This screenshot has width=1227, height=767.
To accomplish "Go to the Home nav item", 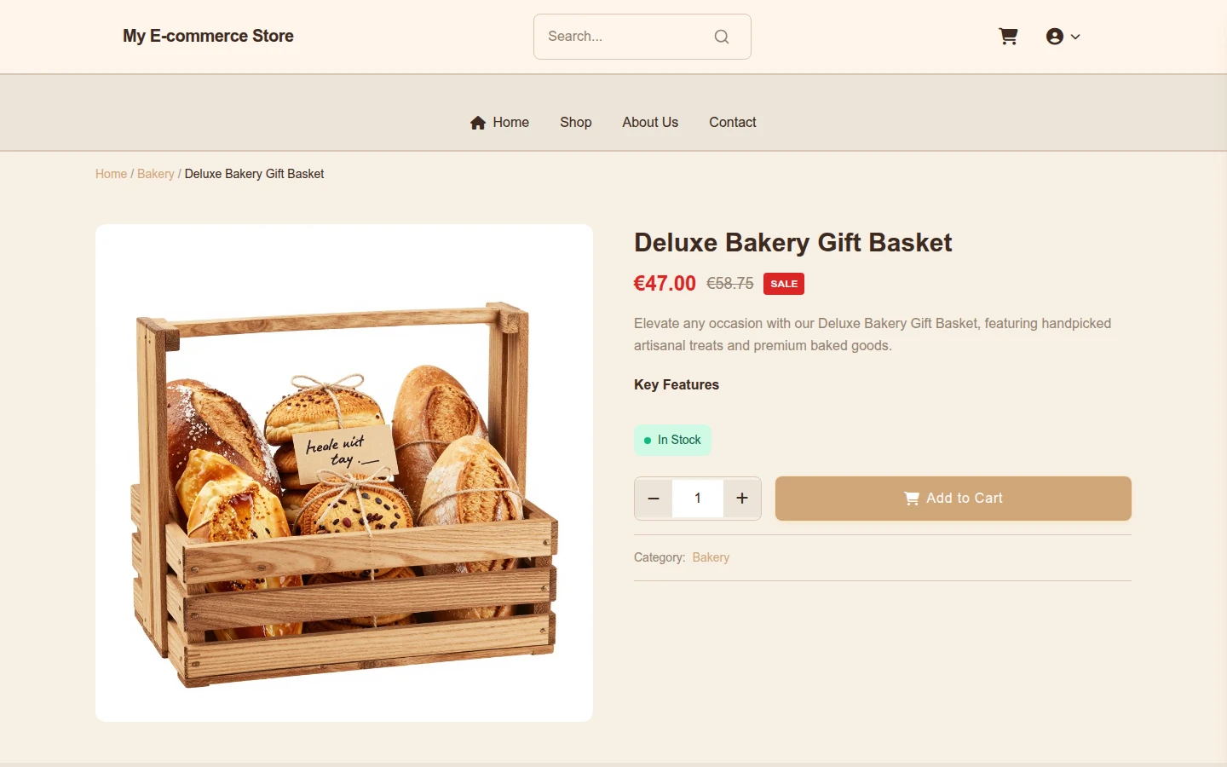I will pos(499,122).
